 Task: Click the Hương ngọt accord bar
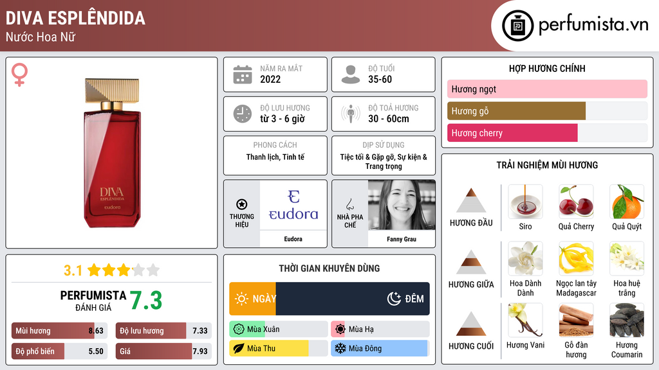(547, 89)
